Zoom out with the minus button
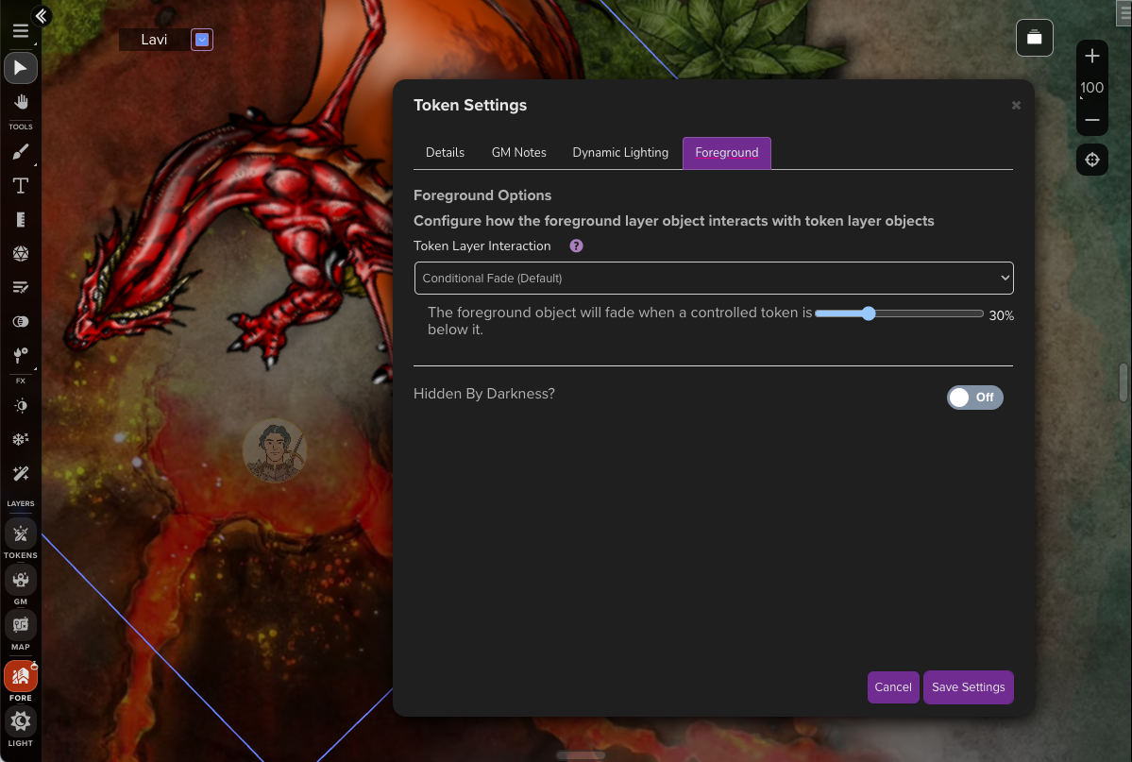Image resolution: width=1132 pixels, height=762 pixels. [x=1092, y=120]
